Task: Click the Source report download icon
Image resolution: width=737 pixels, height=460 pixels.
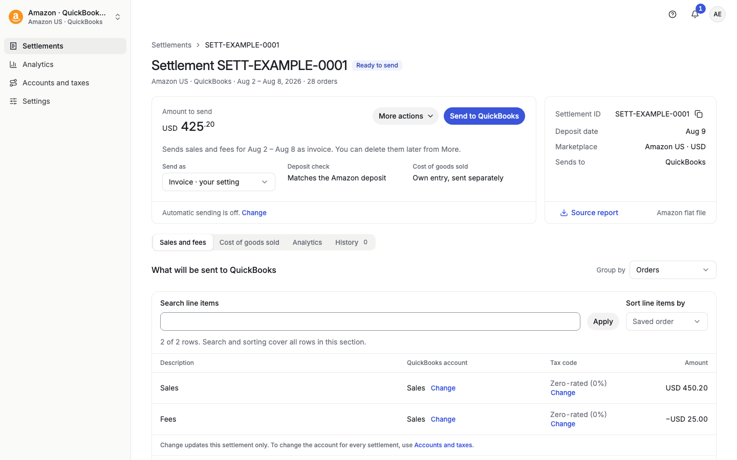Action: click(x=563, y=213)
